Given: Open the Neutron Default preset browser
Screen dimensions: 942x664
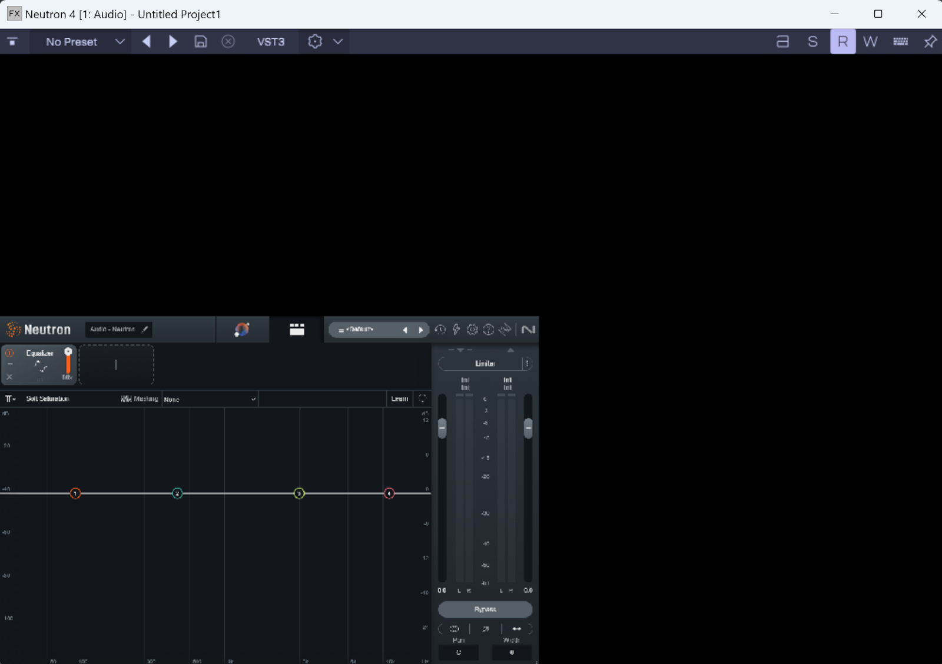Looking at the screenshot, I should (x=359, y=330).
